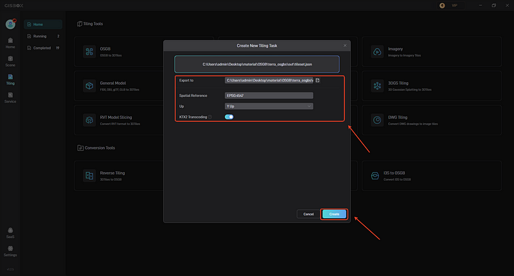514x276 pixels.
Task: Click the tileset.json input path box
Action: click(x=257, y=64)
